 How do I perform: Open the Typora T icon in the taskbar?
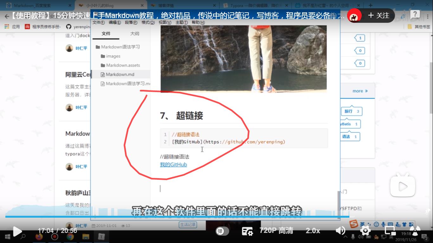tap(101, 236)
